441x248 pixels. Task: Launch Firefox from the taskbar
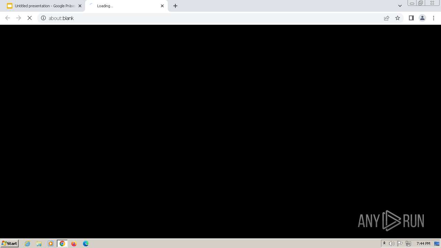click(x=74, y=244)
